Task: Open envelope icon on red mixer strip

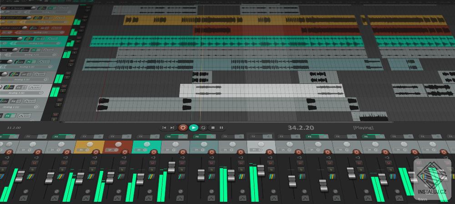Action: tap(118, 198)
